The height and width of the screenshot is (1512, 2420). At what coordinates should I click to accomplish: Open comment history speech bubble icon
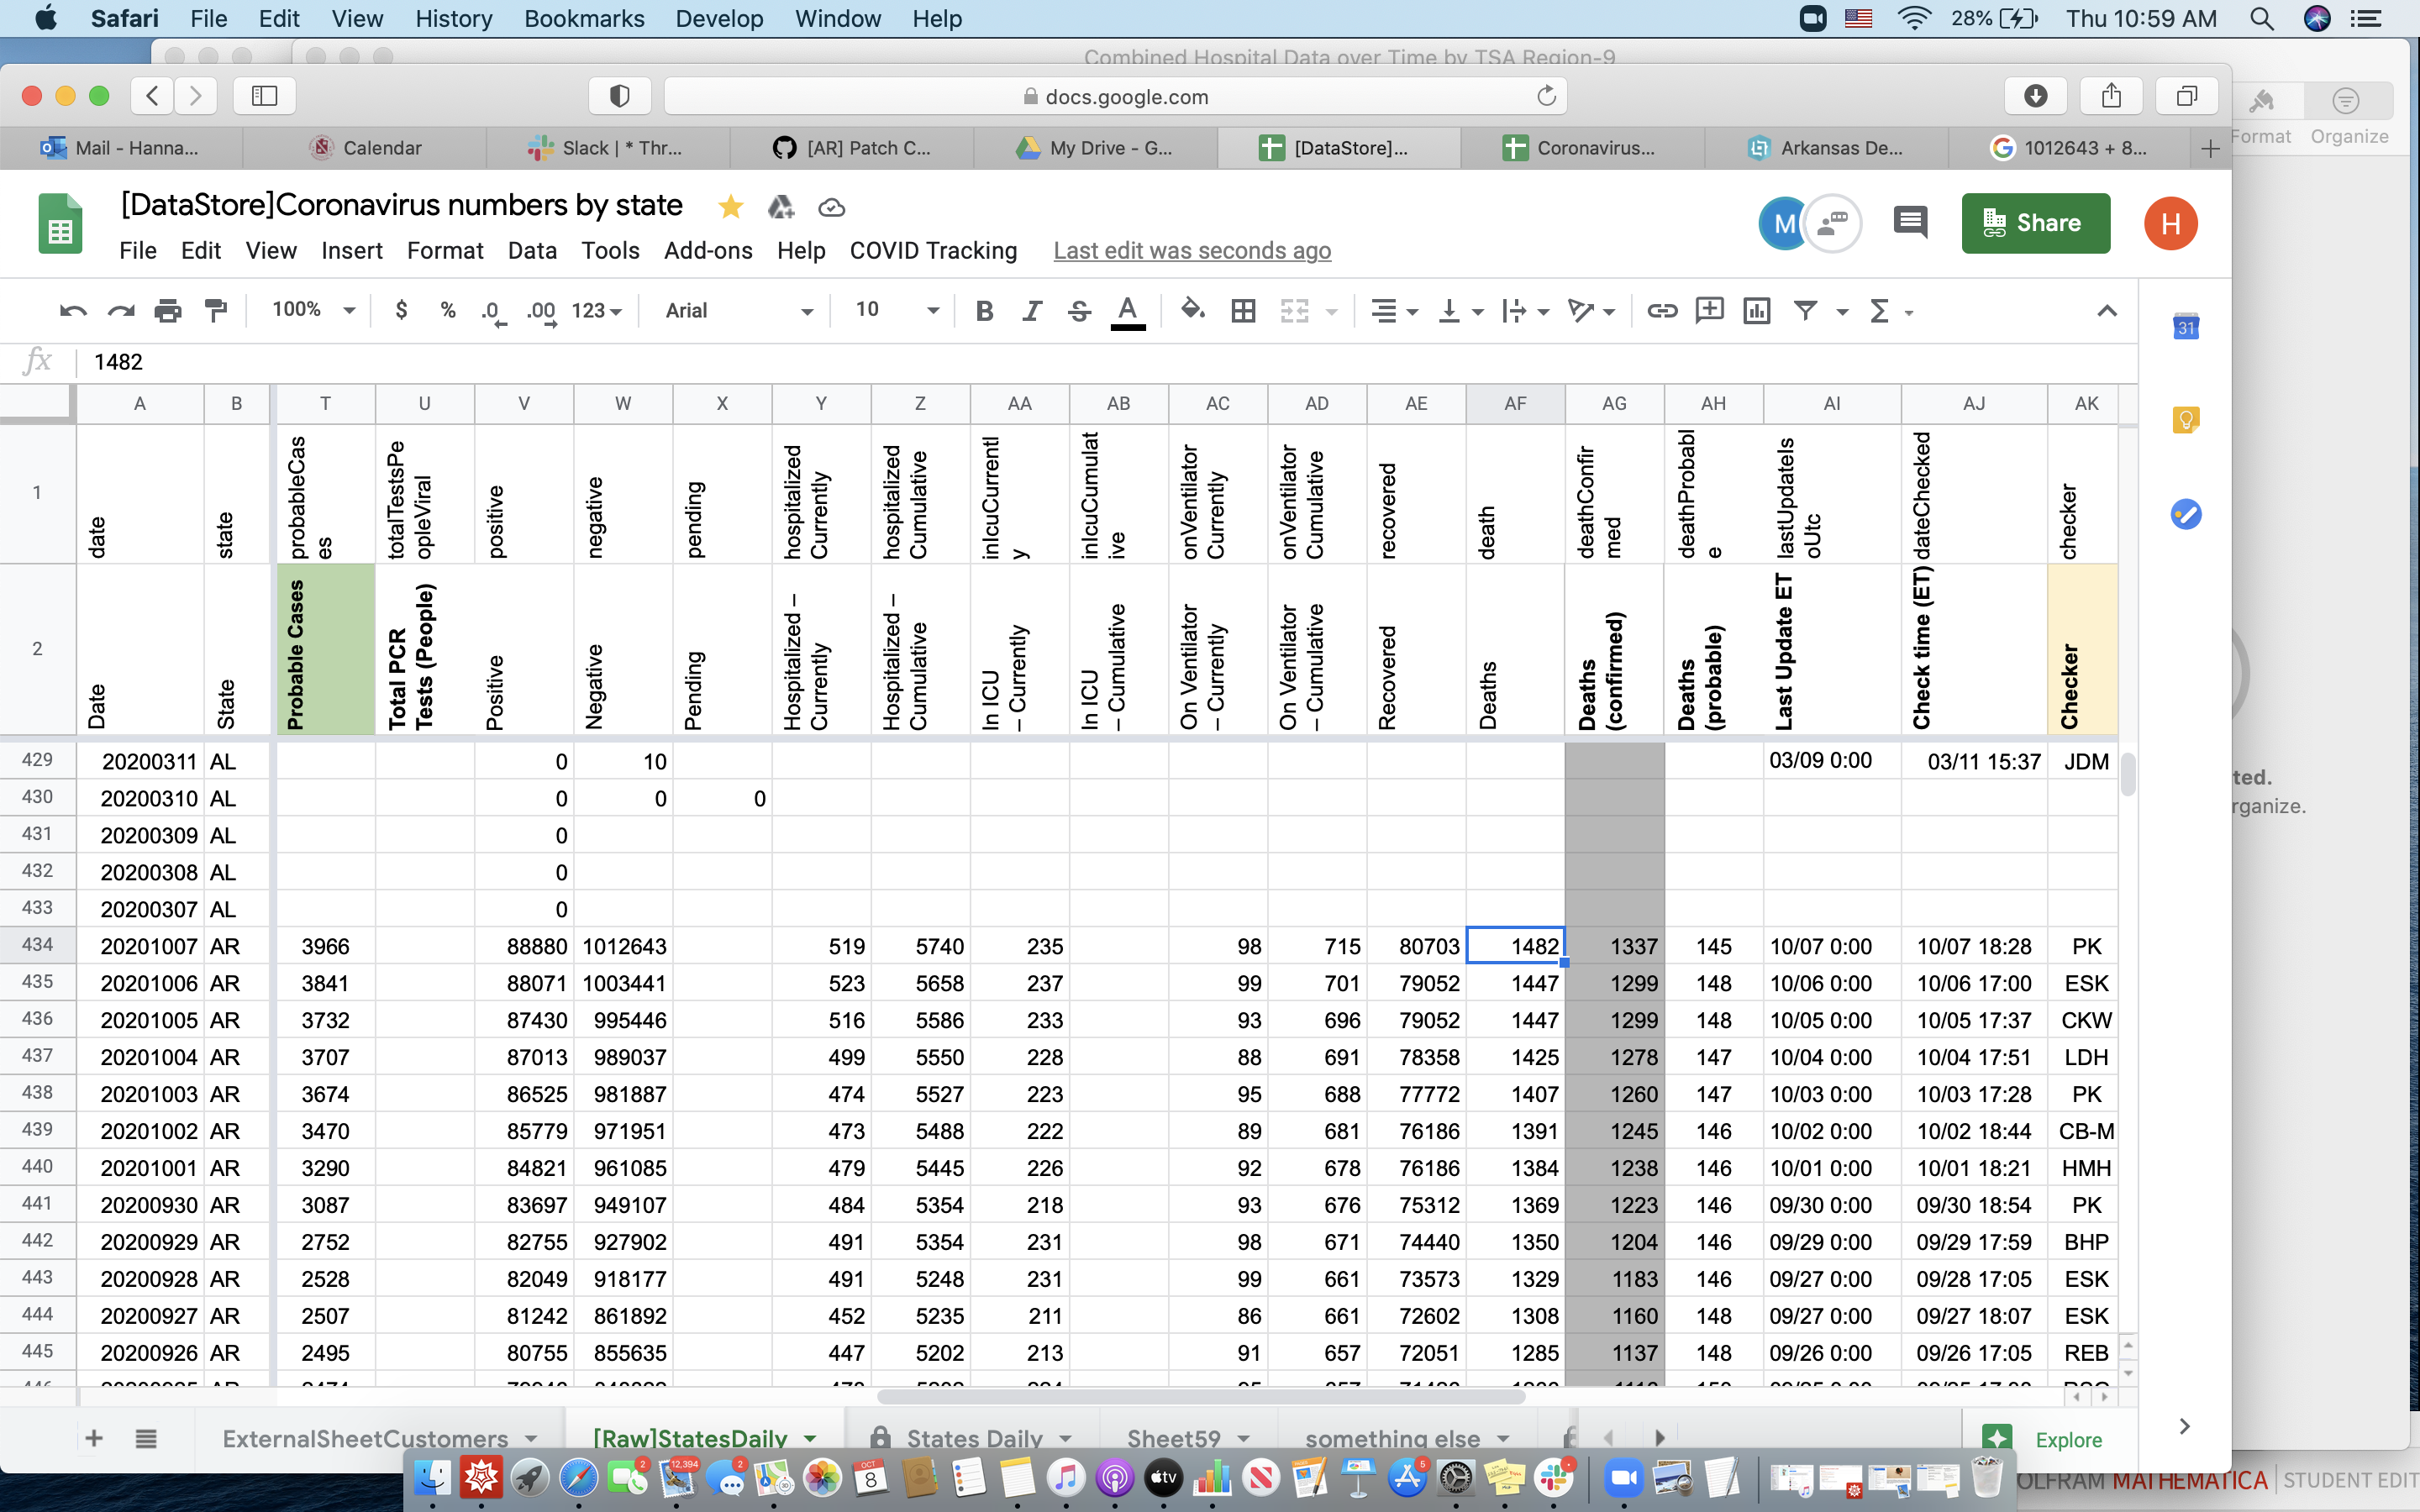coord(1910,222)
